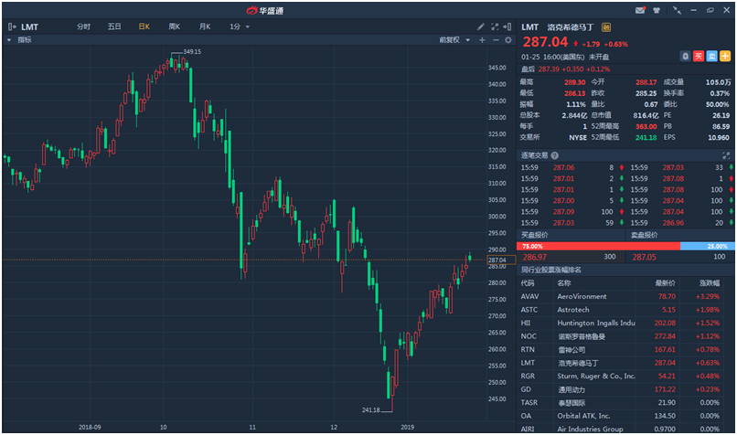Click bid price 286.97
The height and width of the screenshot is (435, 737).
(534, 257)
